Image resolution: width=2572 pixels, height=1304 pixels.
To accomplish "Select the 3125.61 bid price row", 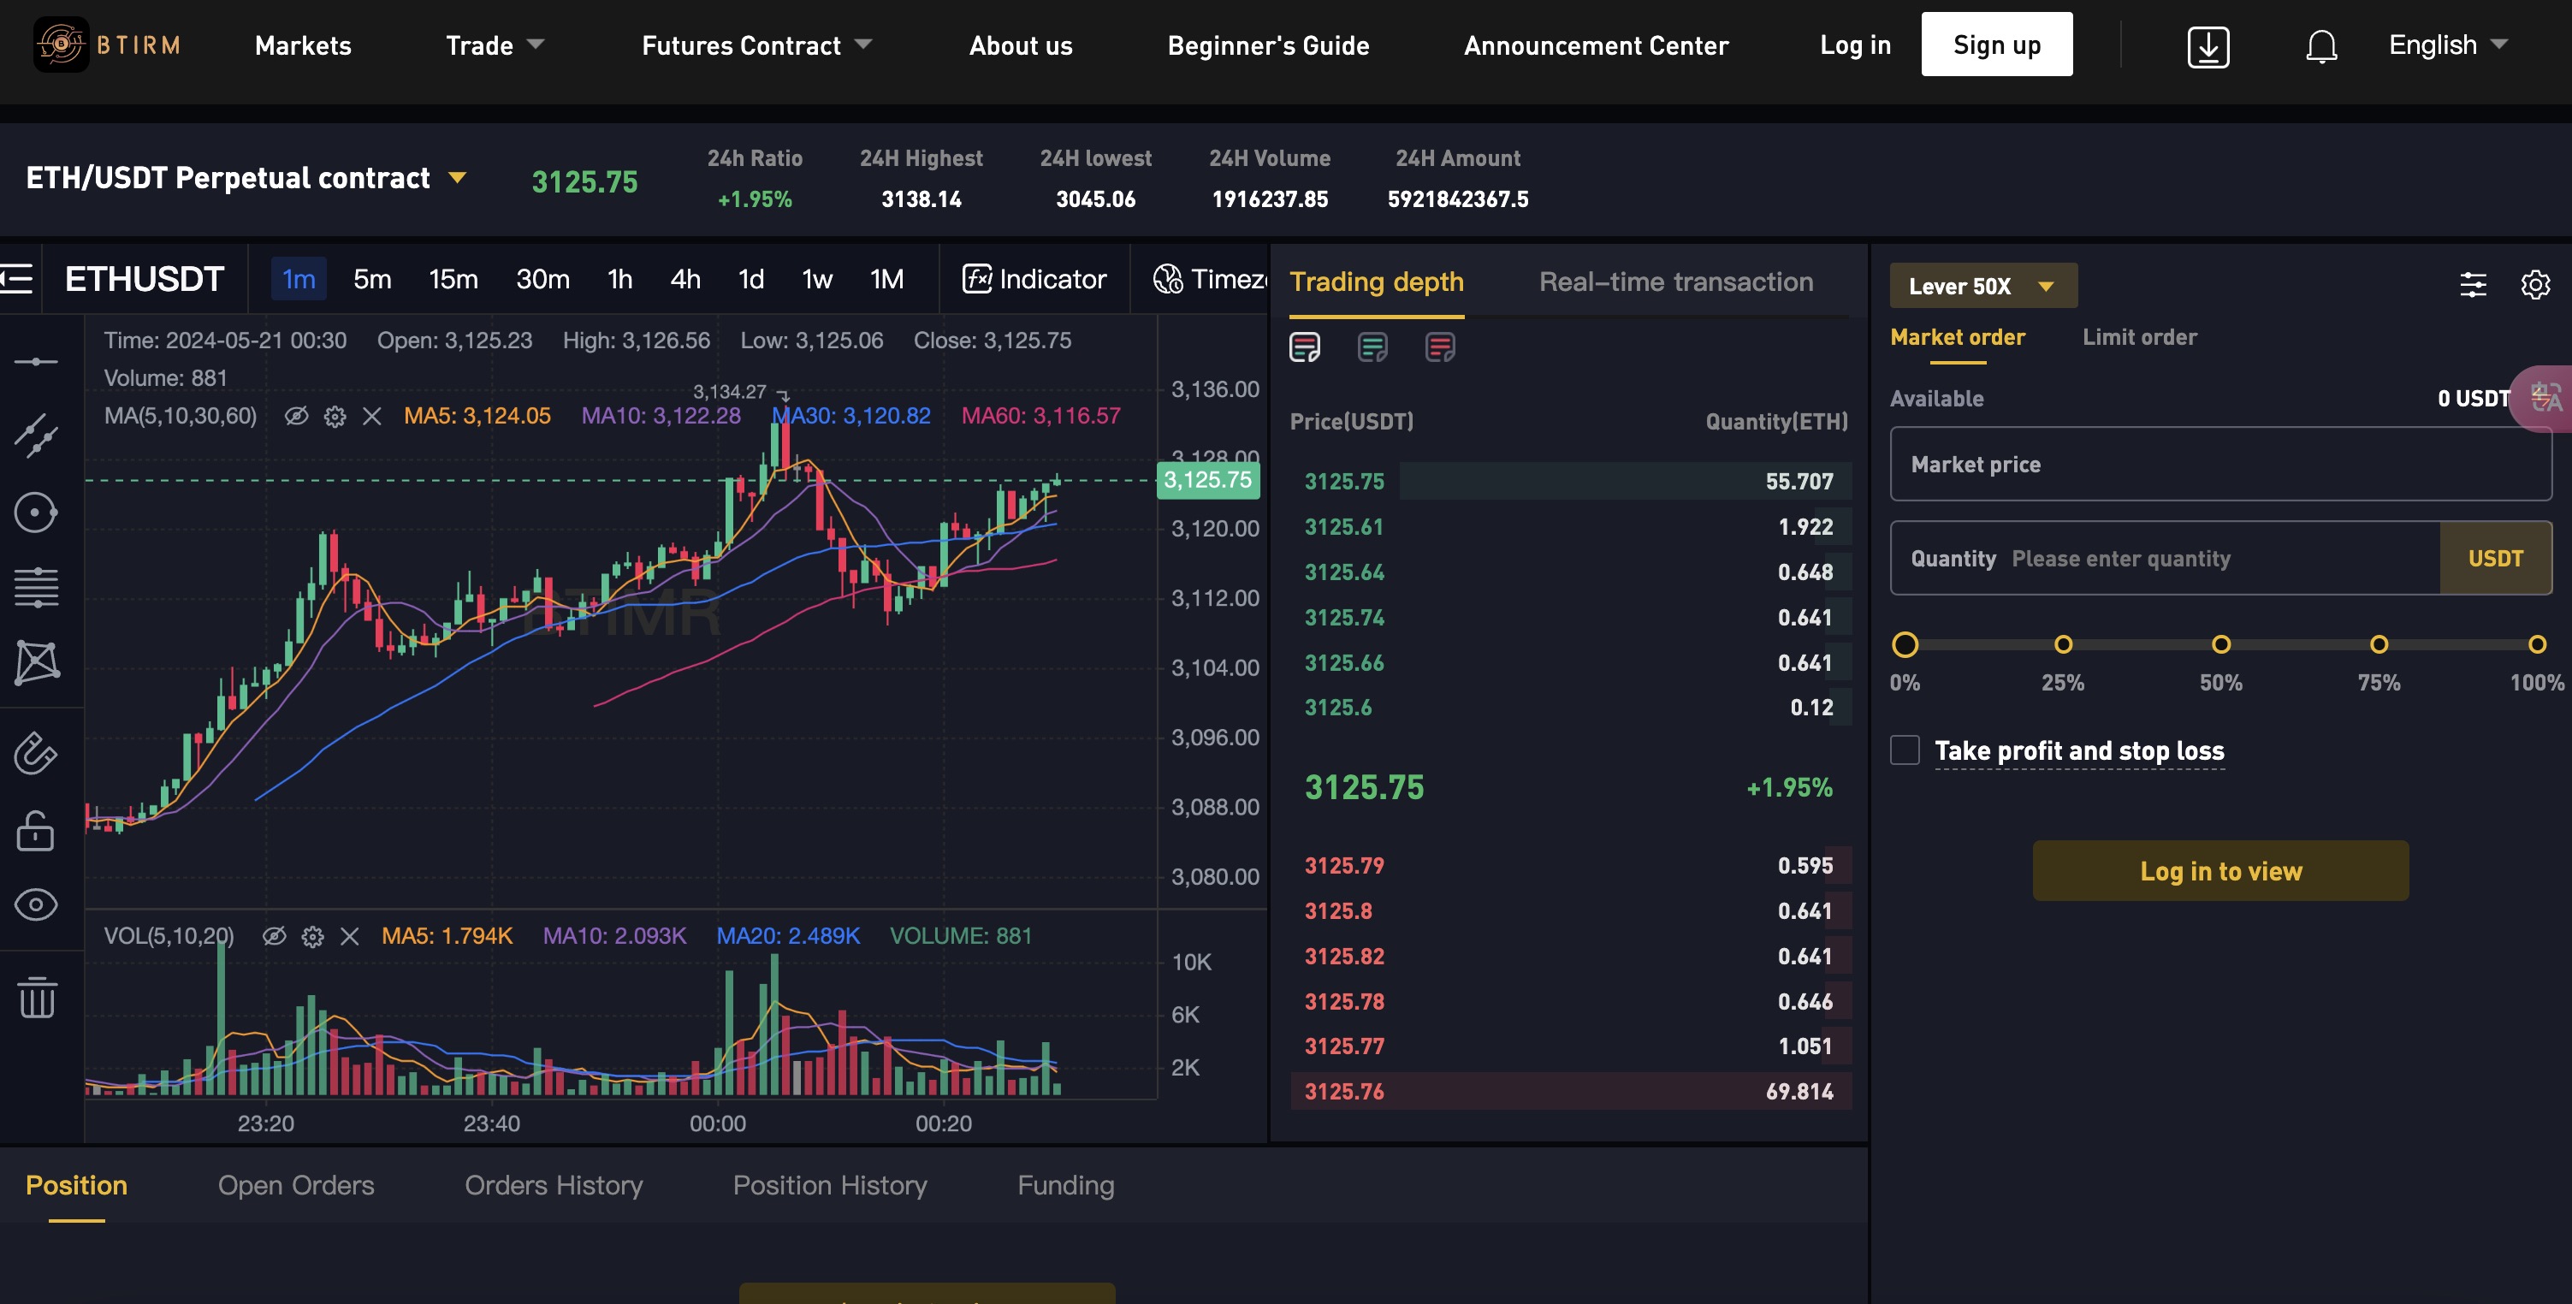I will 1569,526.
